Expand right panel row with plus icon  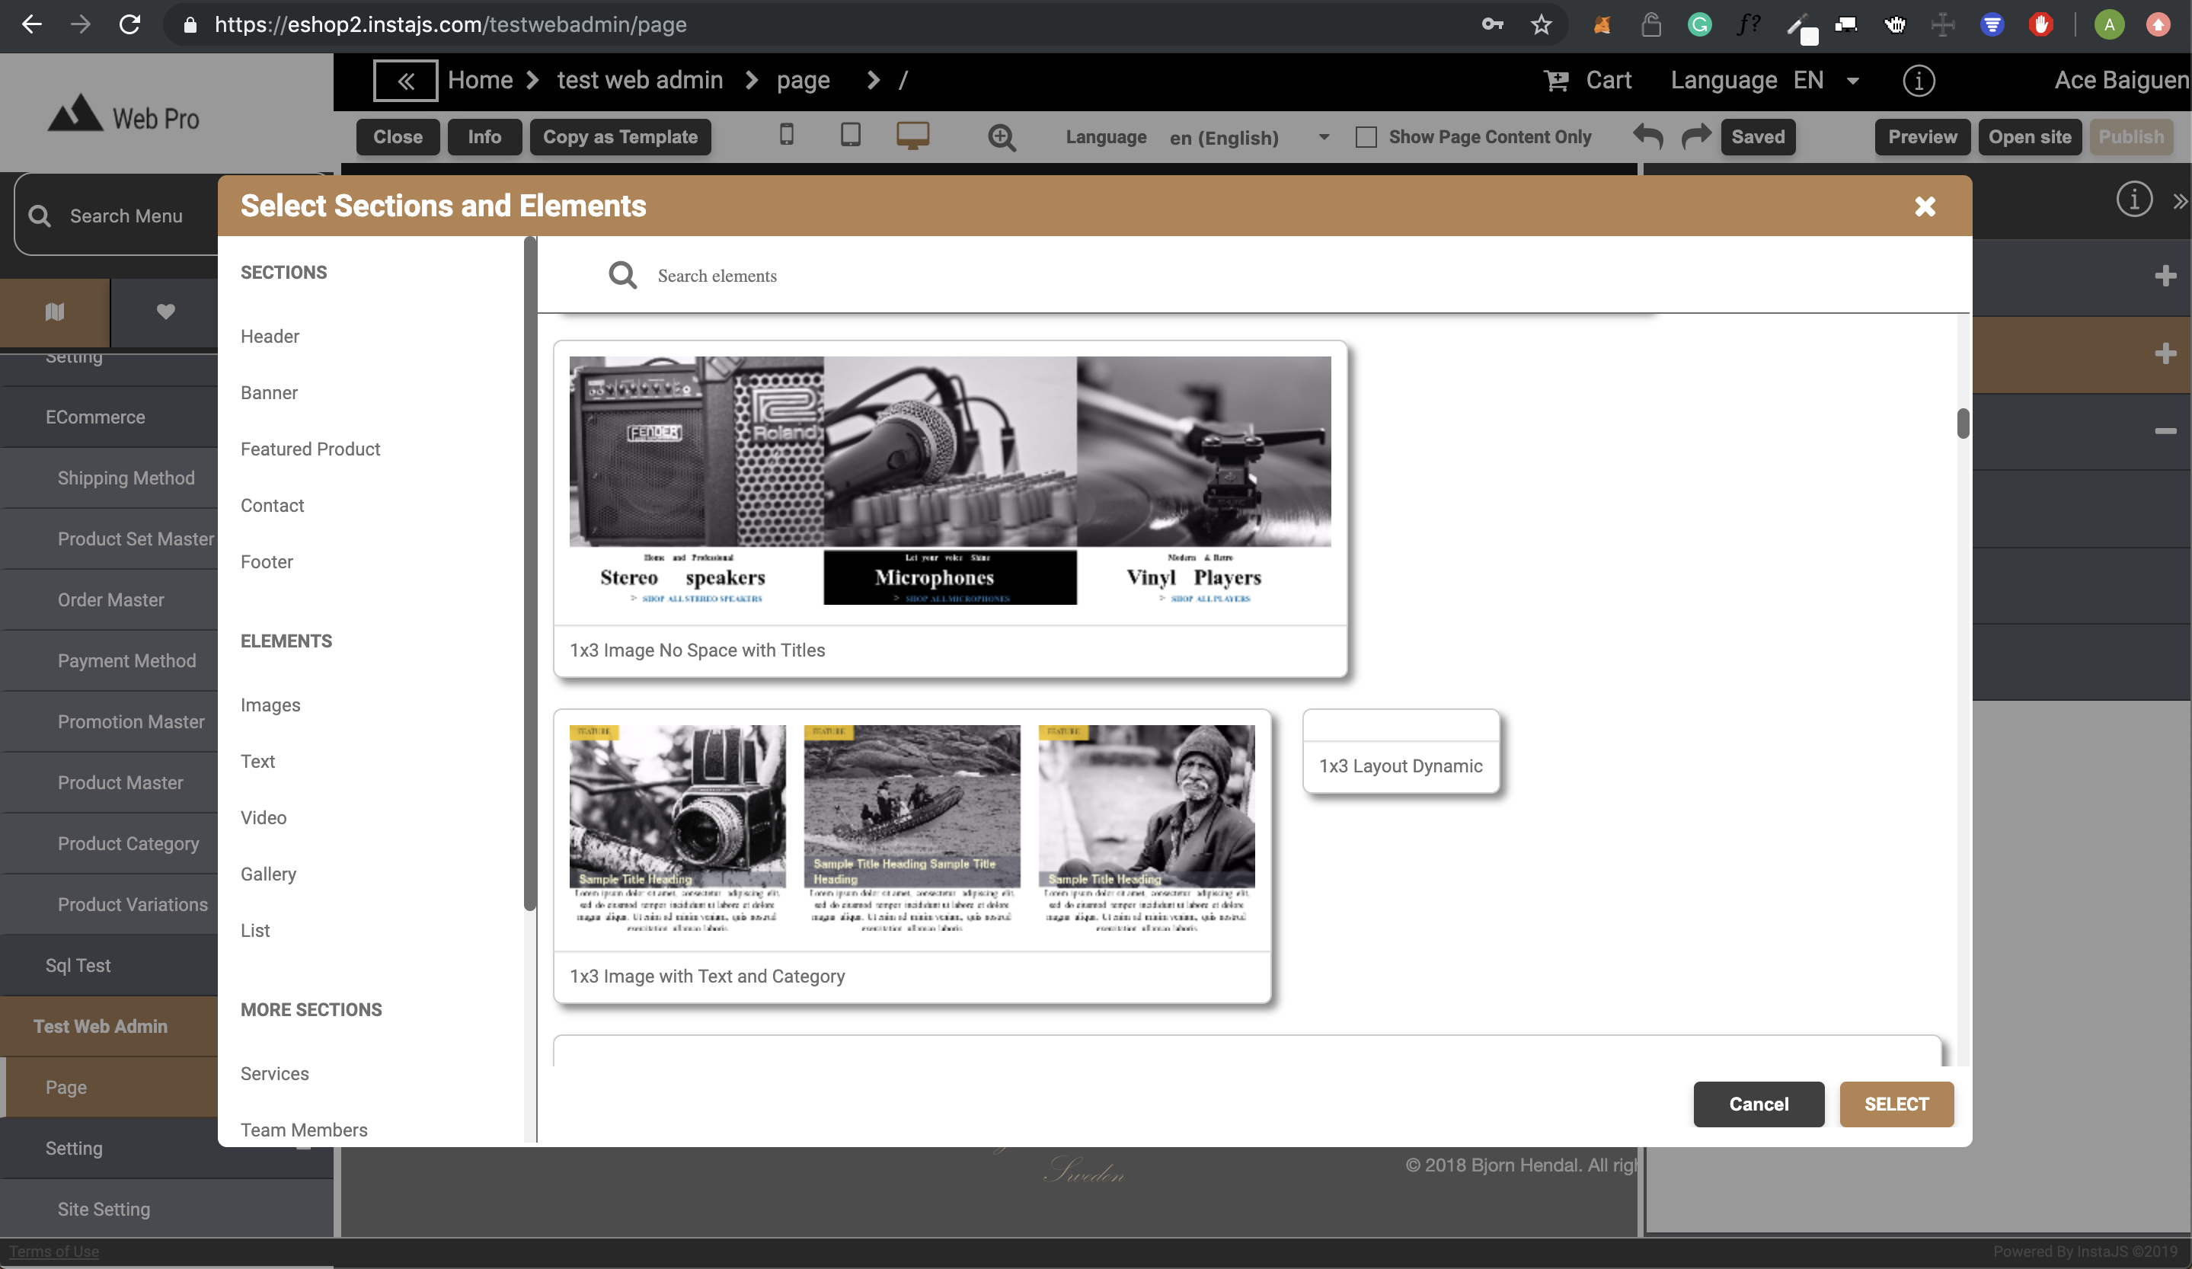2165,276
